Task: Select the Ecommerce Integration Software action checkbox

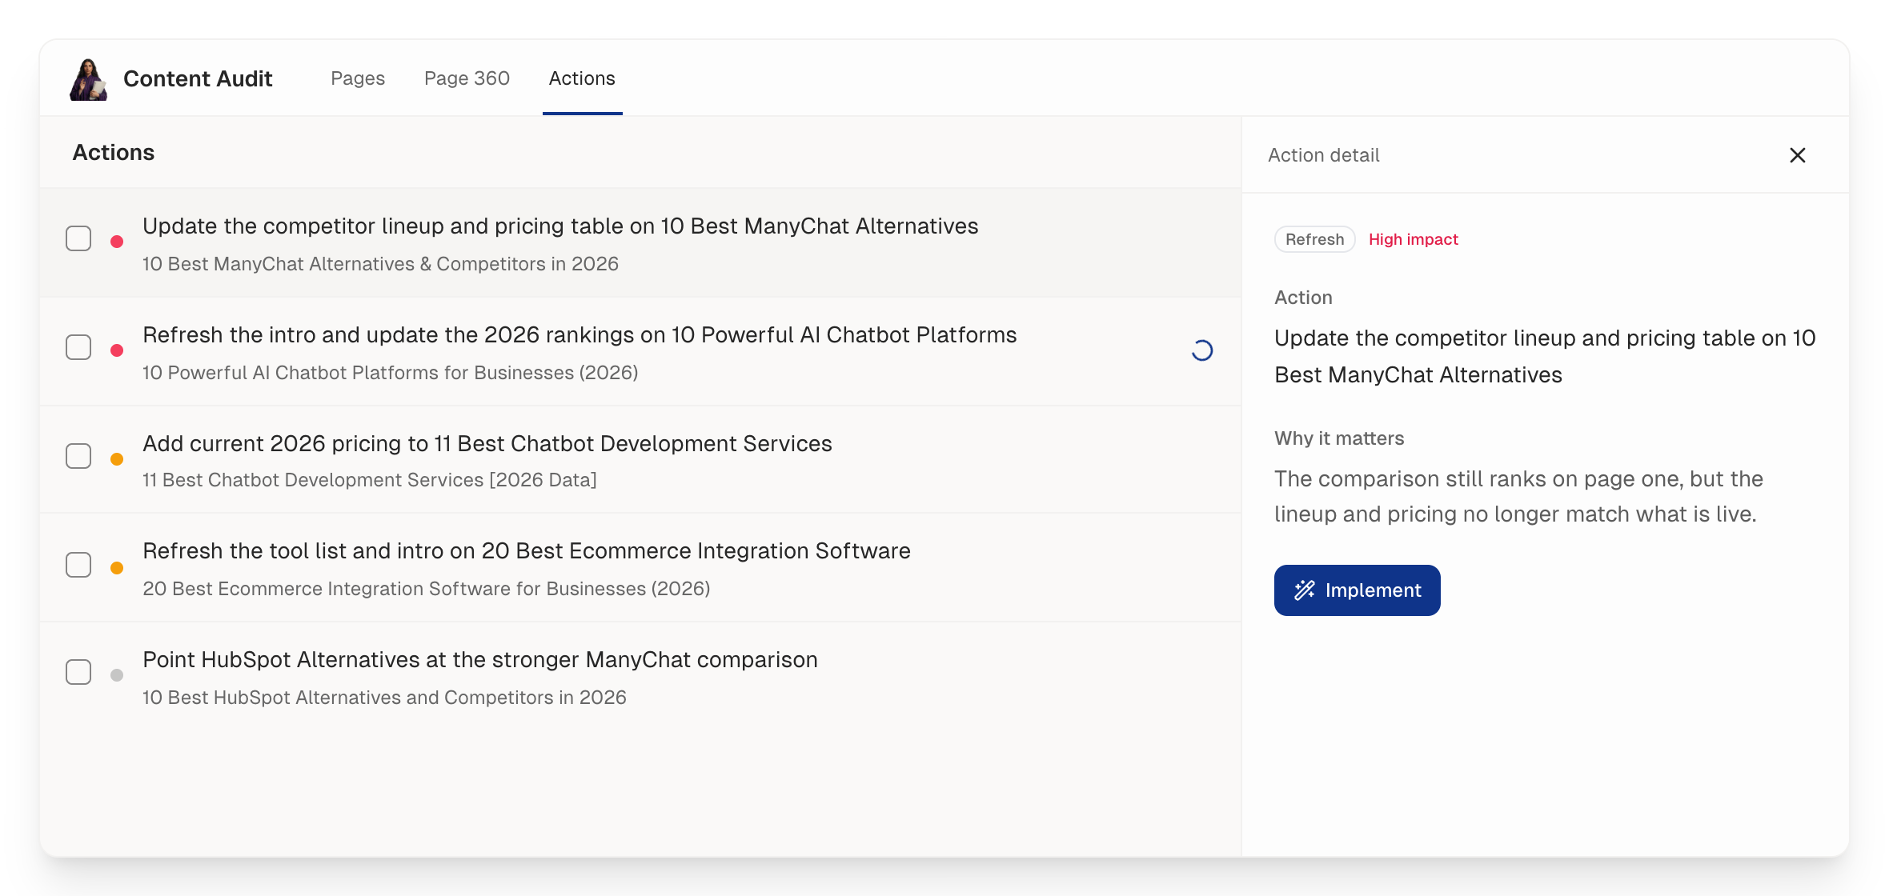Action: click(78, 565)
